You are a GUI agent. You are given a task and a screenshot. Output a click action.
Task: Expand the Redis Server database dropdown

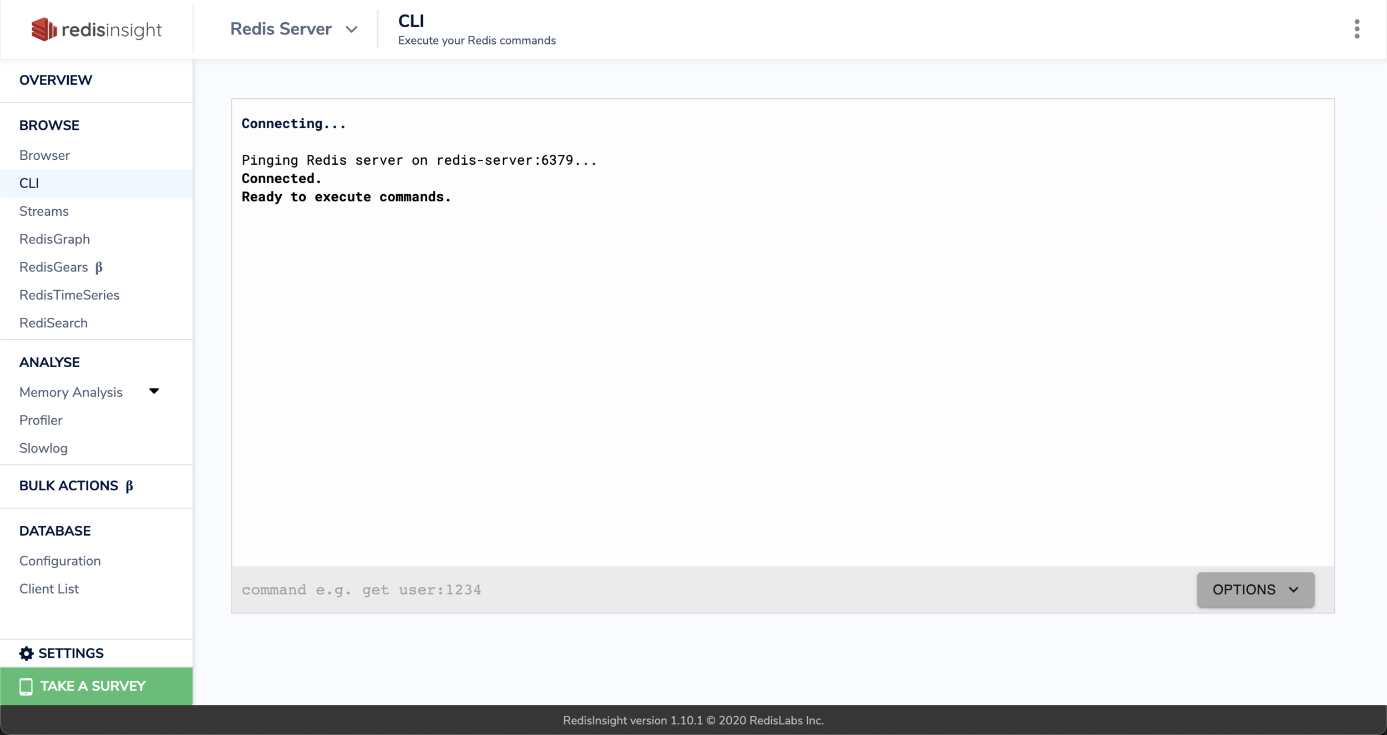pos(351,29)
